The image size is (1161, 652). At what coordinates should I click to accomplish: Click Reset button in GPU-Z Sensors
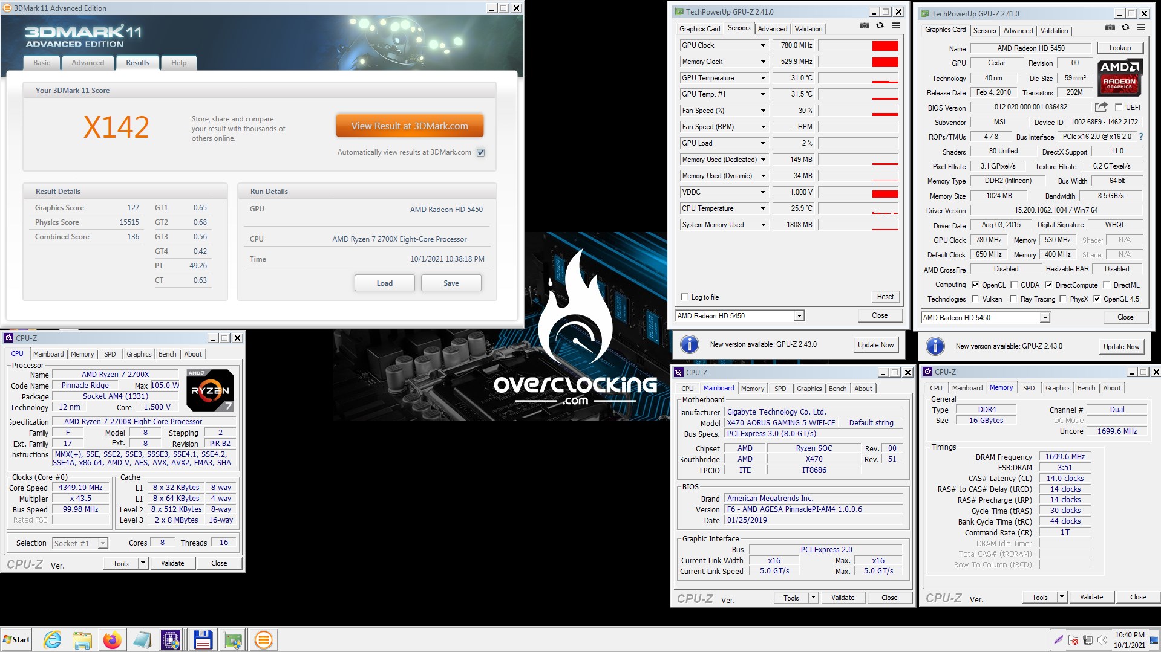point(885,297)
